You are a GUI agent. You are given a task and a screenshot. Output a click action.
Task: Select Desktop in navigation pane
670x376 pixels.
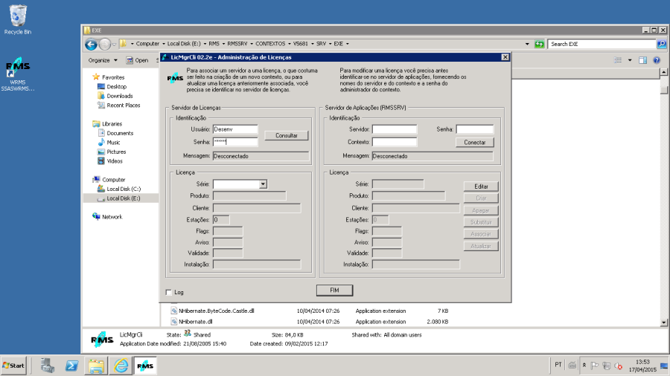[x=117, y=86]
